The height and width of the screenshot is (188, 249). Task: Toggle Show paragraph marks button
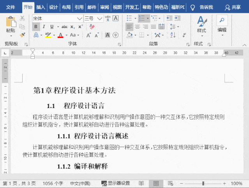[184, 35]
